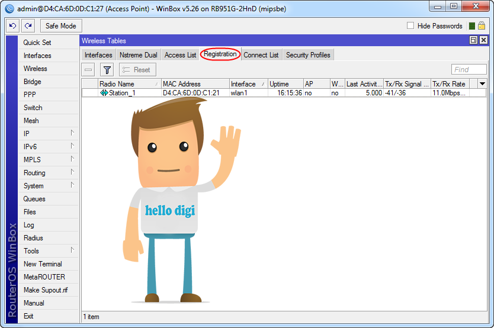Image resolution: width=494 pixels, height=328 pixels.
Task: Expand the IPv6 submenu
Action: (x=72, y=146)
